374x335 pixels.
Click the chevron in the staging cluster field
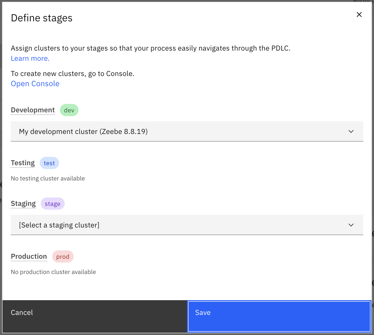pyautogui.click(x=351, y=225)
